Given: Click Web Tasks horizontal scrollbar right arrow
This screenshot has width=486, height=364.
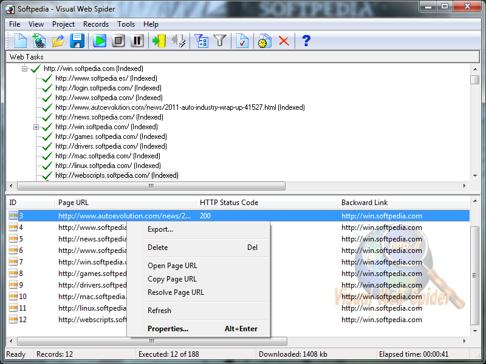Looking at the screenshot, I should 464,186.
